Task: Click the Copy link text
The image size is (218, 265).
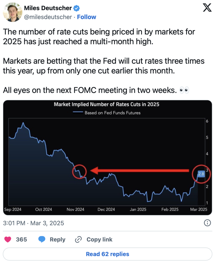Action: pos(99,240)
